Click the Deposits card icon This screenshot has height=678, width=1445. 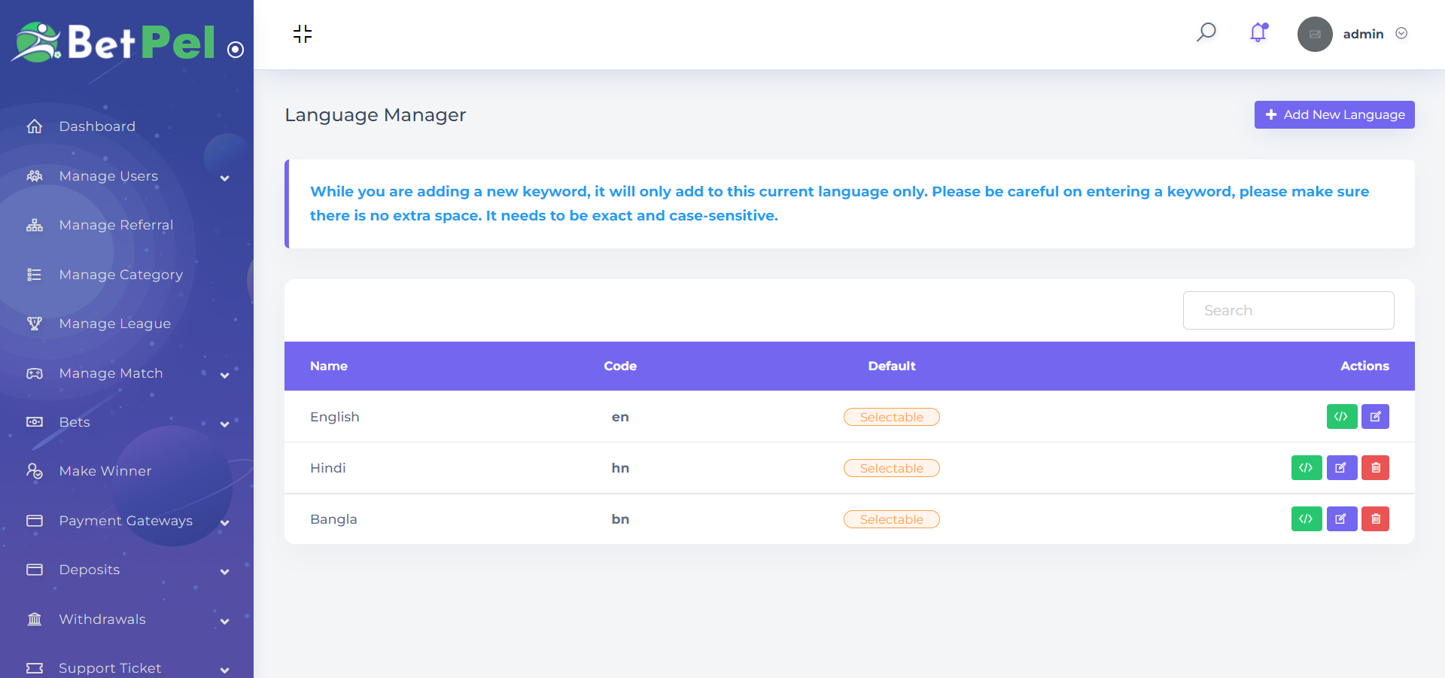pyautogui.click(x=35, y=570)
